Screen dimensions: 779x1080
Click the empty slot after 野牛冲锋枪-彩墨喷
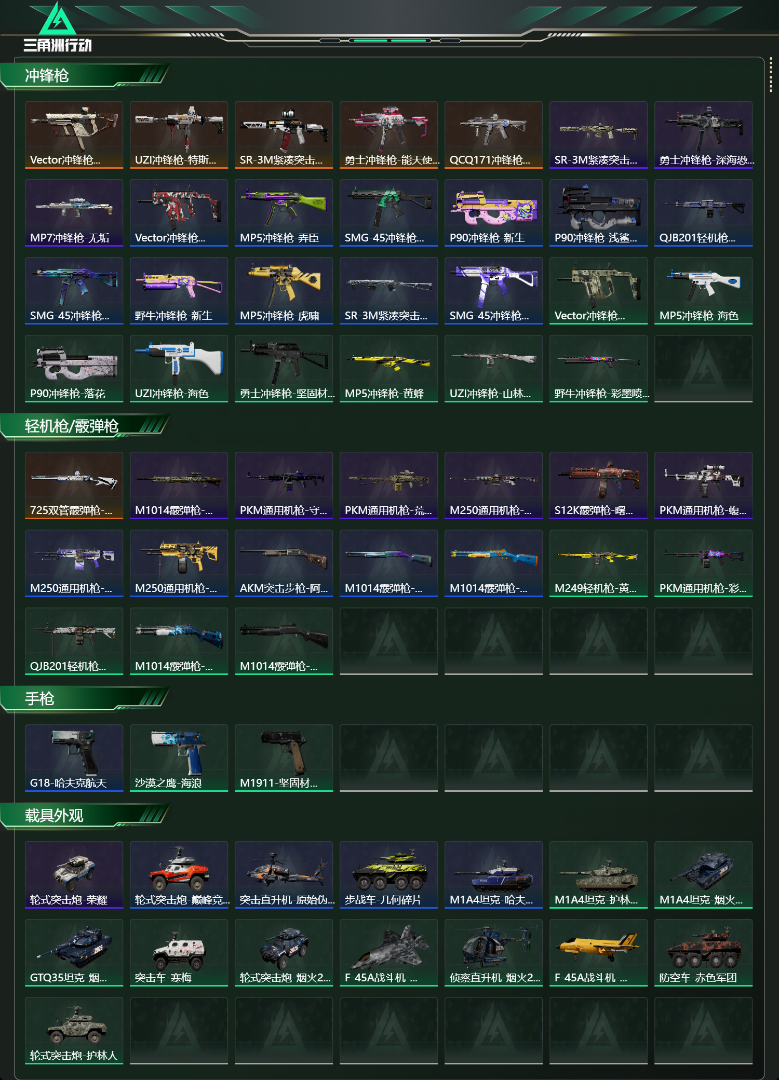(703, 368)
